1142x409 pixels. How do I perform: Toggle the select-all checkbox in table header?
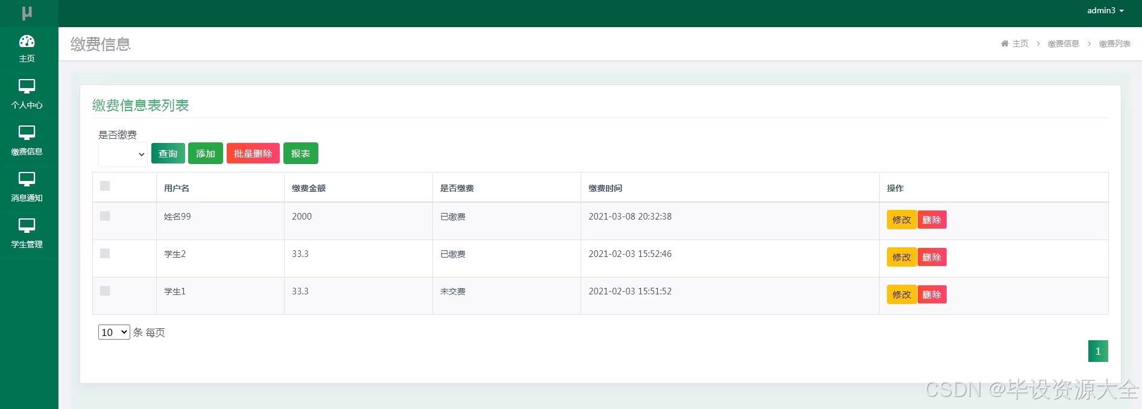[x=105, y=186]
